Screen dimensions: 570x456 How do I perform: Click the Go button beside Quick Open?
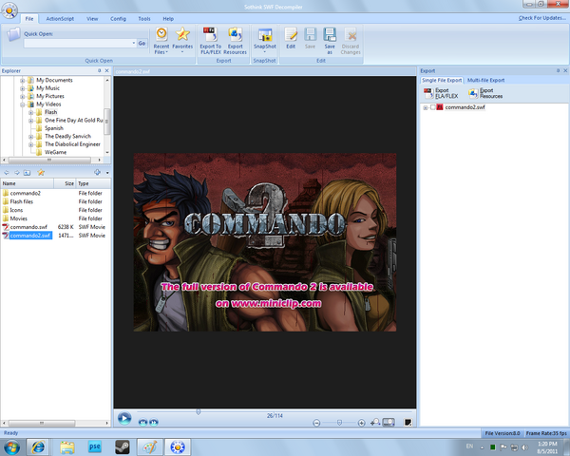tap(142, 43)
